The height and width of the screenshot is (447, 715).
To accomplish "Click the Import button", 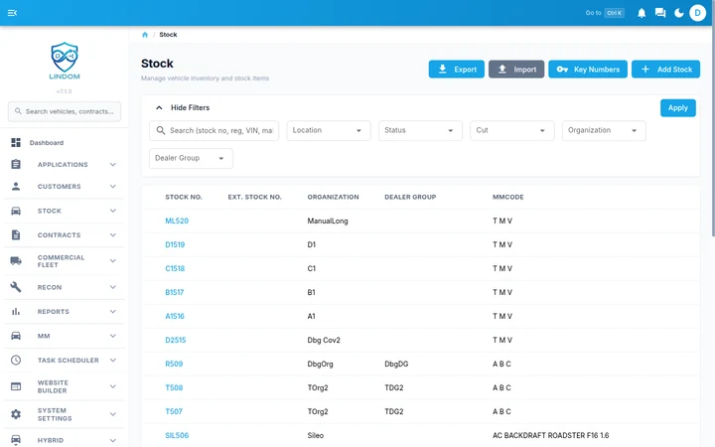I will pyautogui.click(x=516, y=70).
